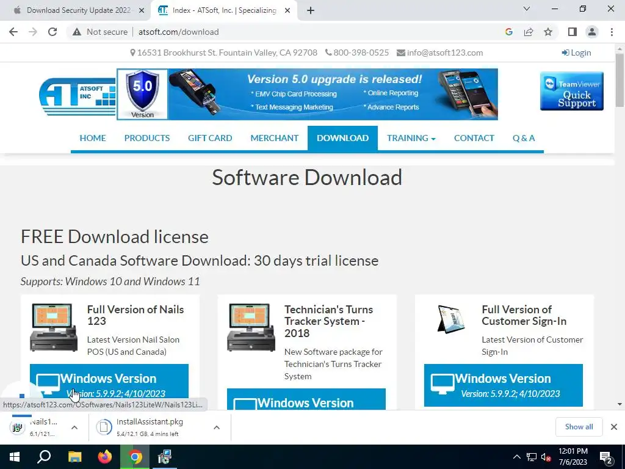Screen dimensions: 625x469
Task: Open the notification center
Action: 606,457
